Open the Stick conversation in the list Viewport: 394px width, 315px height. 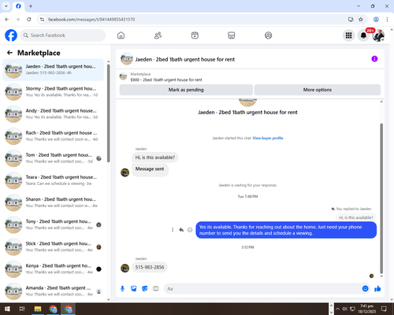point(53,246)
